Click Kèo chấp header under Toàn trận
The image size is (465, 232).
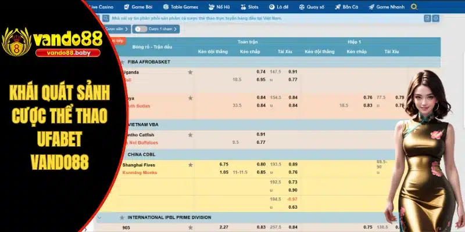tap(250, 52)
